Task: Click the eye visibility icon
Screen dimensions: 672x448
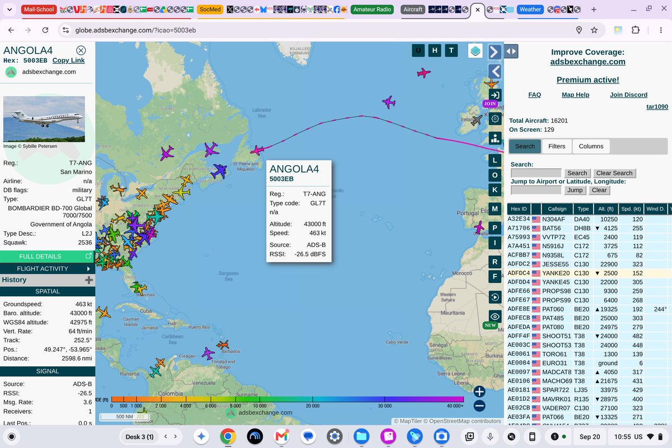Action: [x=494, y=316]
